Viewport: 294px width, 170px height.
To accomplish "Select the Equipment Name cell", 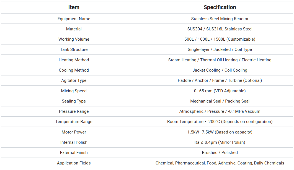I will point(74,19).
